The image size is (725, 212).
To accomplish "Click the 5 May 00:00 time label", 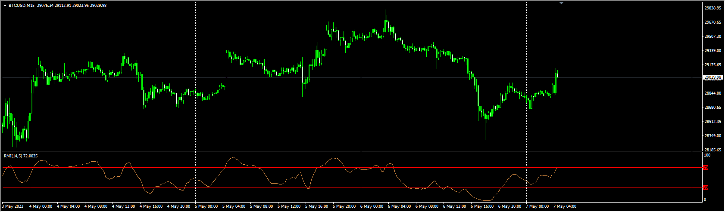I will coord(206,206).
